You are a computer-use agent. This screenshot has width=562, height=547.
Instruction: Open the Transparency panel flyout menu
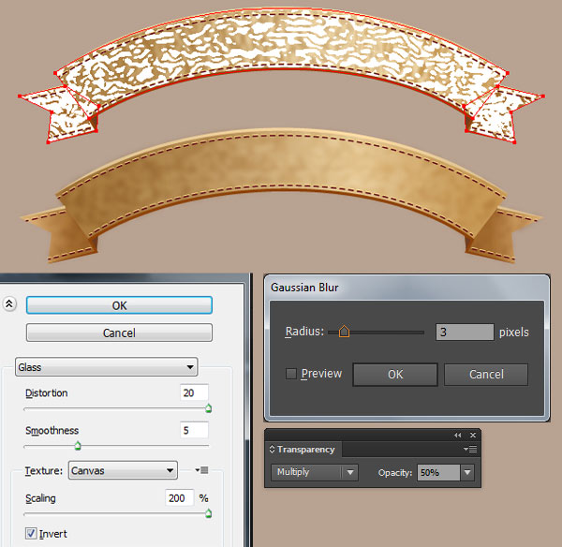[470, 450]
